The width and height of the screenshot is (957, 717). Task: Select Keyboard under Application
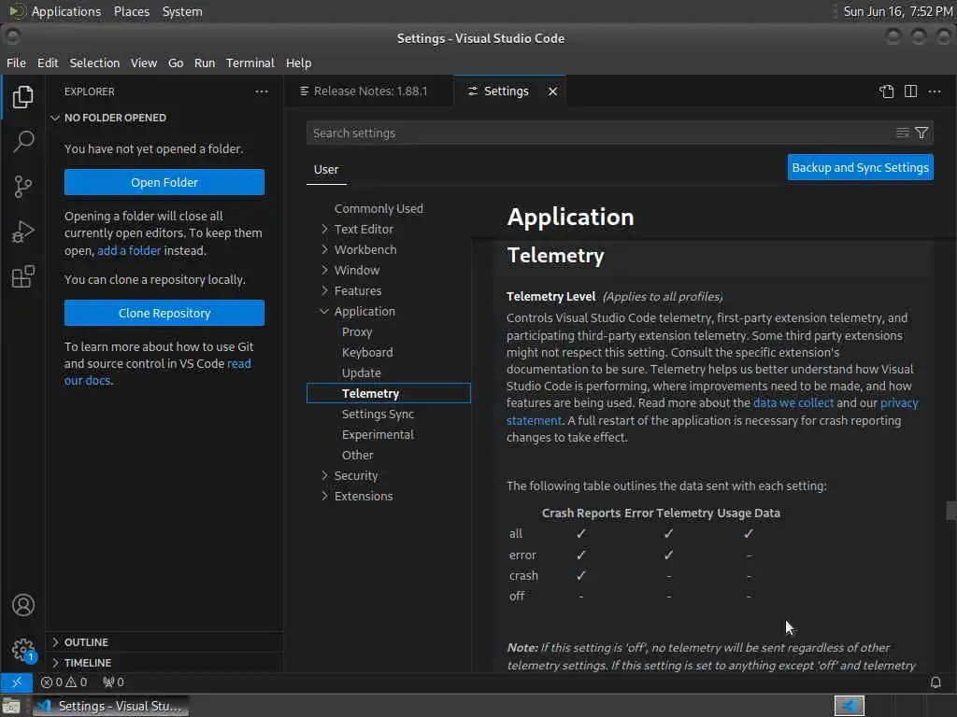pyautogui.click(x=367, y=352)
